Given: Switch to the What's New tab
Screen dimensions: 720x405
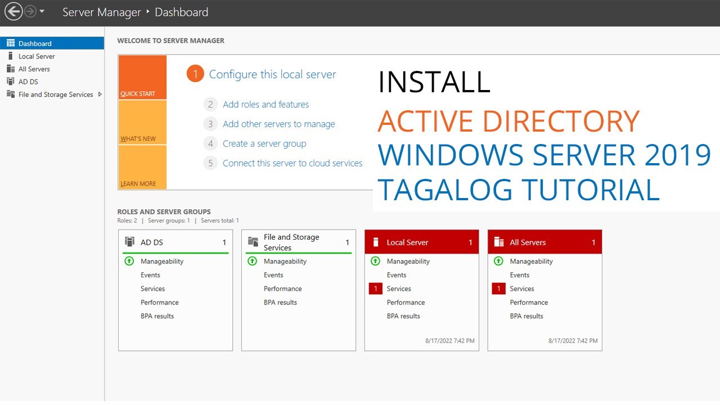Looking at the screenshot, I should tap(143, 122).
